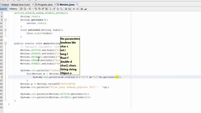Viewport: 201px width, 113px height.
Task: Toggle bookmark on the current line
Action: pos(62,9)
